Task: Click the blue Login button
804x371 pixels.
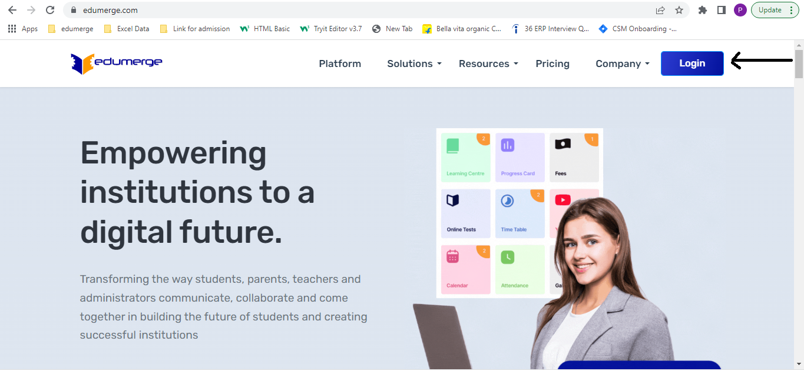Action: pyautogui.click(x=692, y=63)
